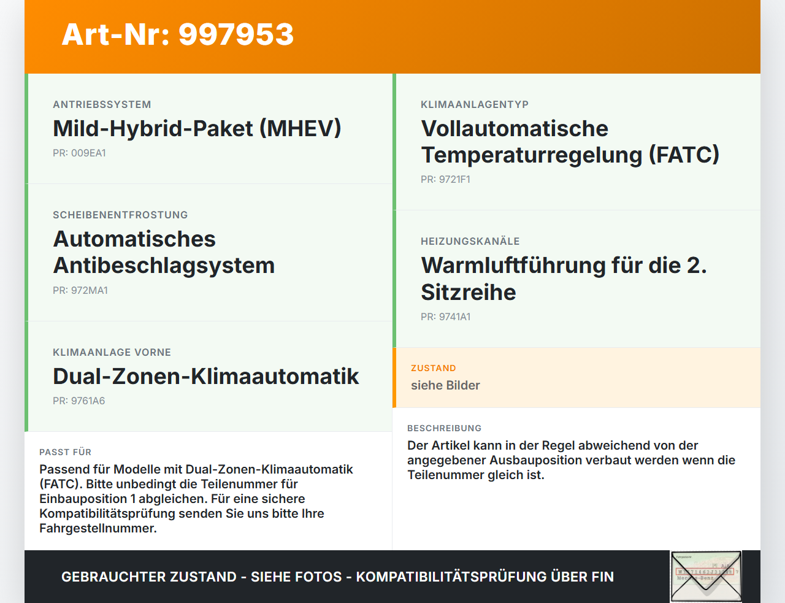Click the 'ANTRIEBSSYSTEM' label
The image size is (785, 603).
tap(102, 105)
